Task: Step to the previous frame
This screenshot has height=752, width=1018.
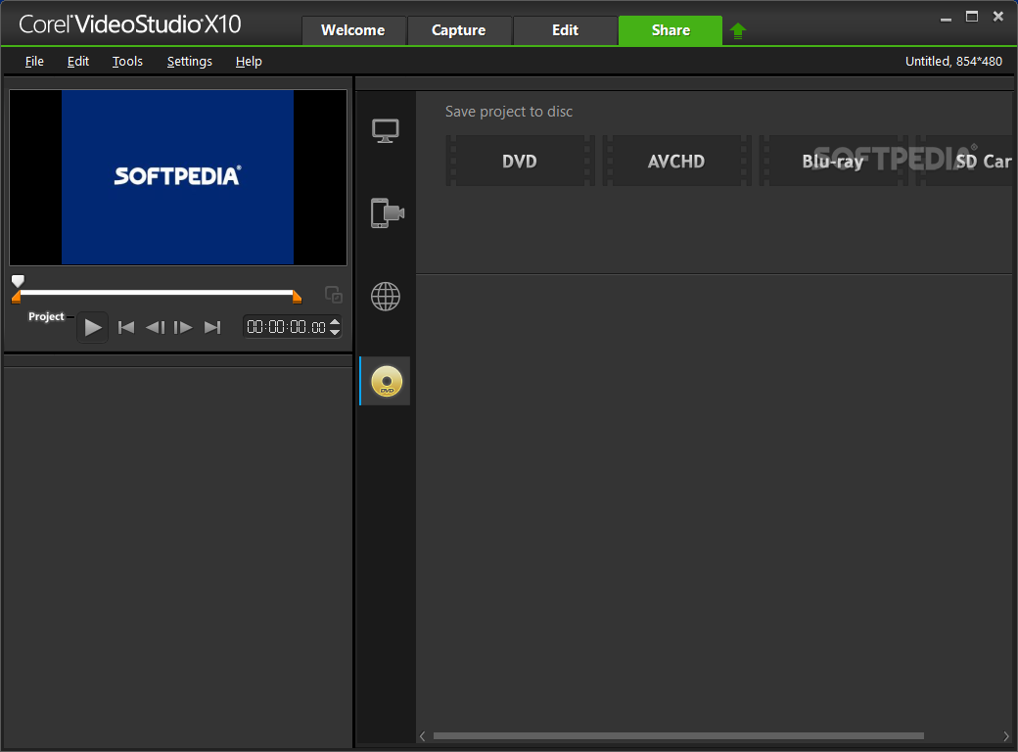Action: pos(156,327)
